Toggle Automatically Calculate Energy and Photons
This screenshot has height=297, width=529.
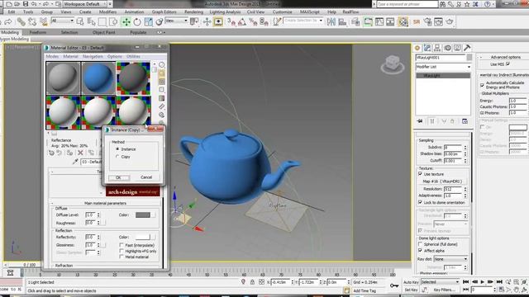coord(482,85)
